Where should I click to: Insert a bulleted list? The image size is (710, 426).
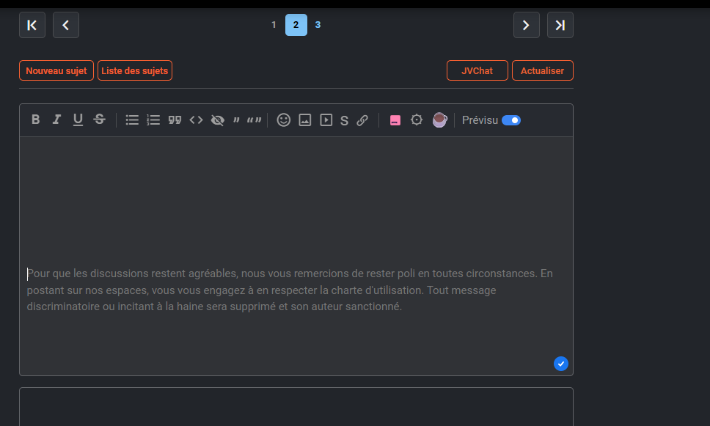click(x=132, y=120)
